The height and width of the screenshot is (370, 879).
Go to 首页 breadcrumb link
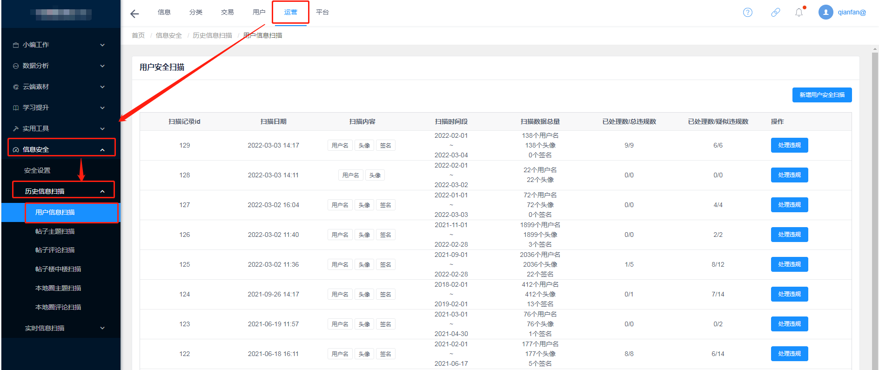[x=138, y=35]
